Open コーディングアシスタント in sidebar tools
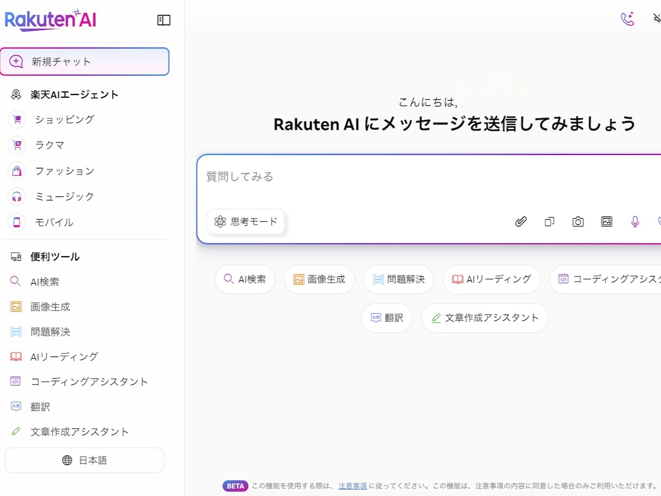 [x=89, y=382]
